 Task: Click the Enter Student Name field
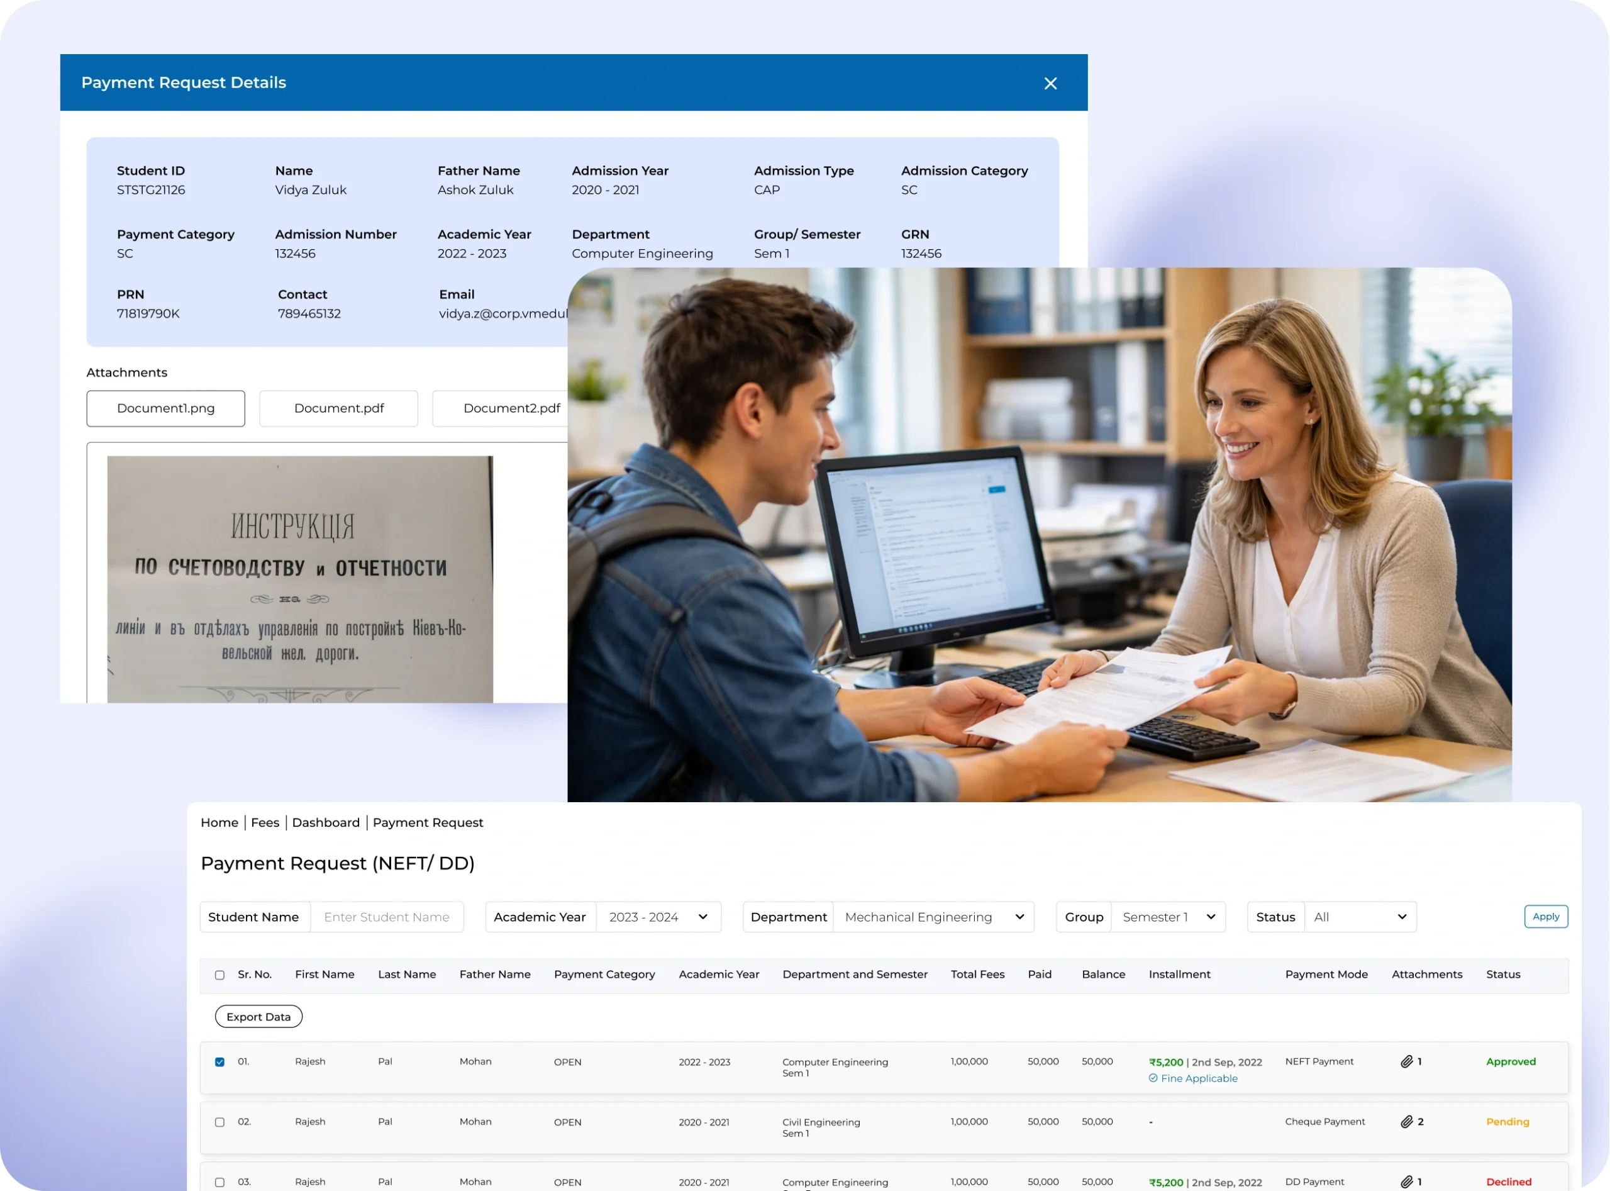click(x=387, y=917)
